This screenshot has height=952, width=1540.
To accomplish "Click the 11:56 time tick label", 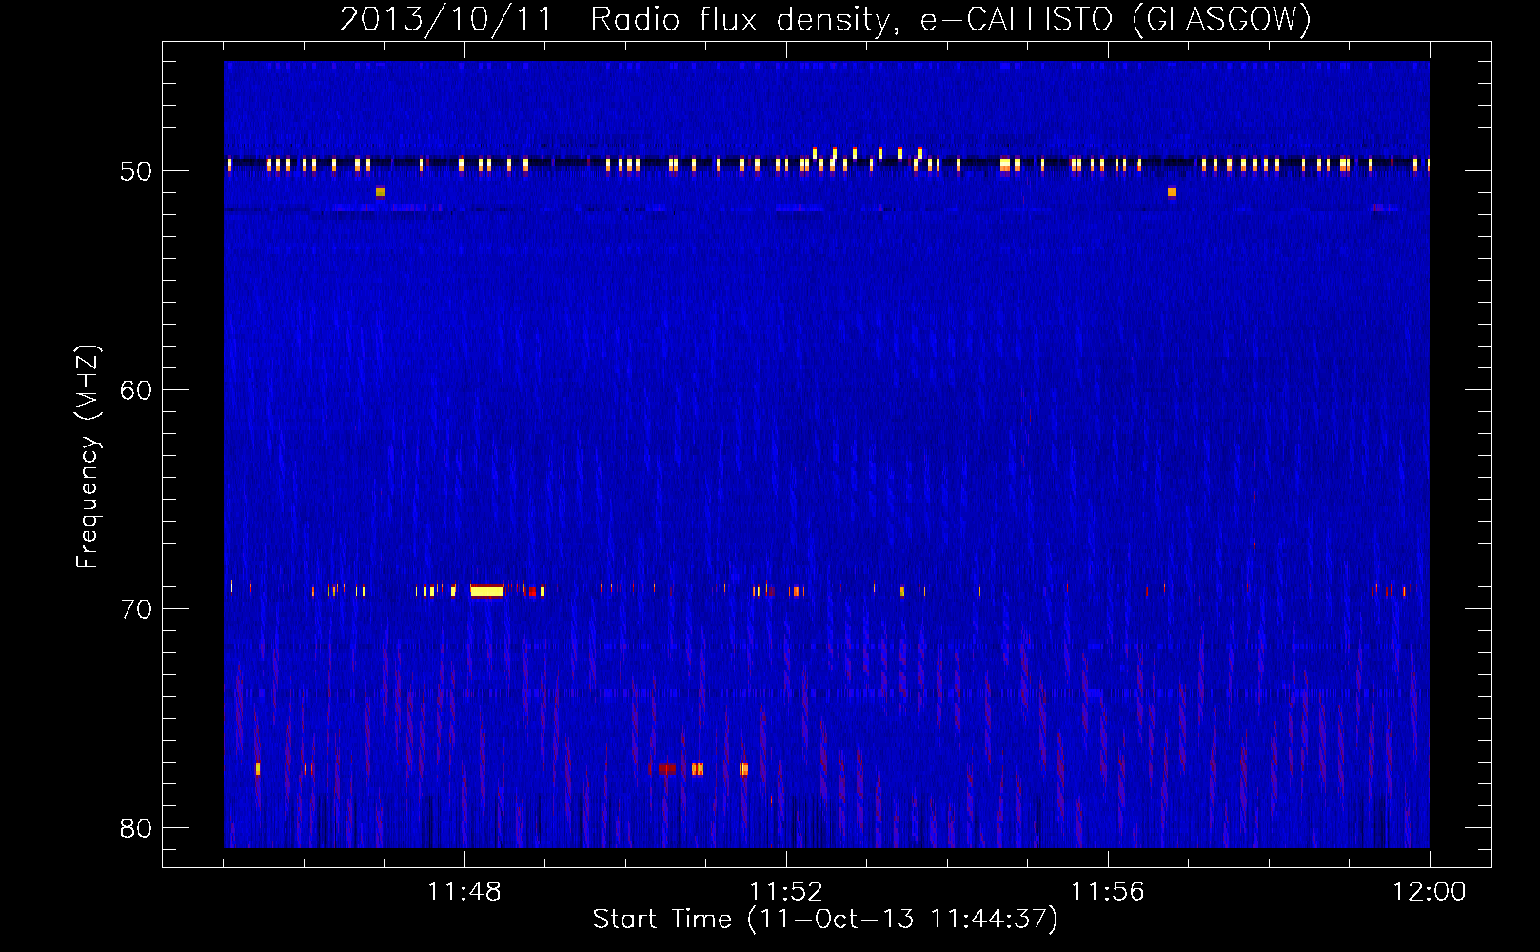I will click(x=1108, y=892).
